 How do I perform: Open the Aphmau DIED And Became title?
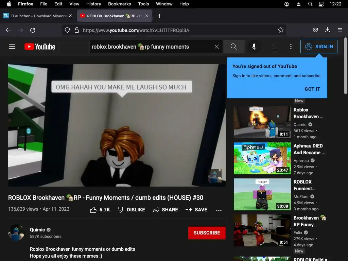309,149
